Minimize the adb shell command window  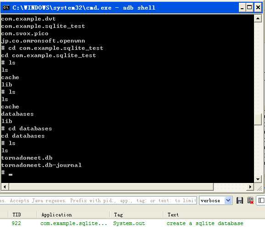pos(242,8)
